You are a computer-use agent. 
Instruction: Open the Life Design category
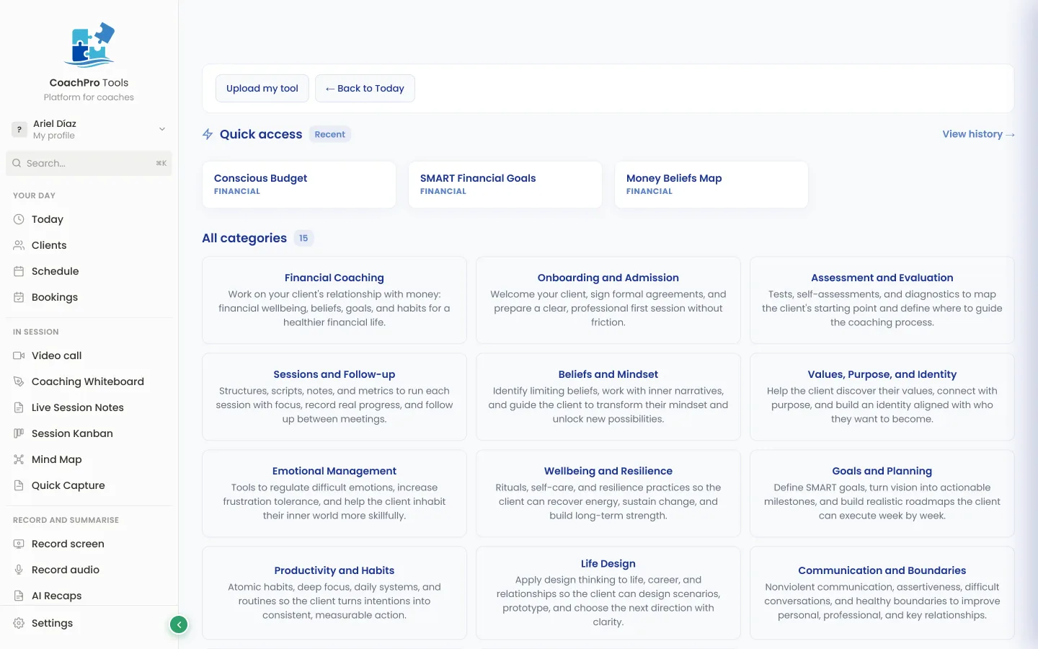(608, 593)
